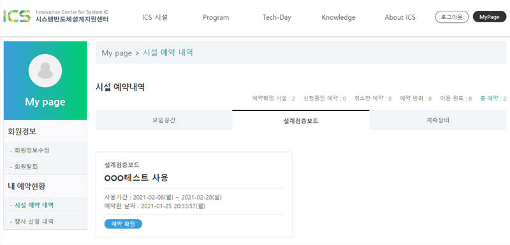Open the Knowledge menu

point(339,18)
